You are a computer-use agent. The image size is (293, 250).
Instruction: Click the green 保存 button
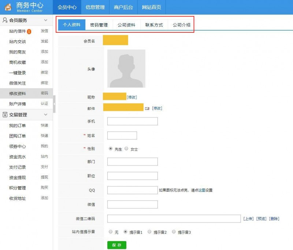[117, 245]
